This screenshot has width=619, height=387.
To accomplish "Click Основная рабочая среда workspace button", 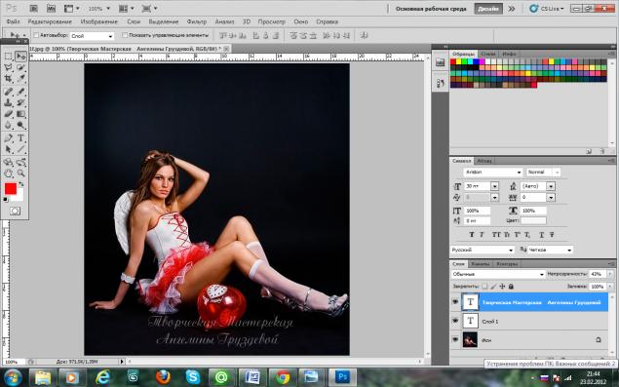I will [431, 9].
